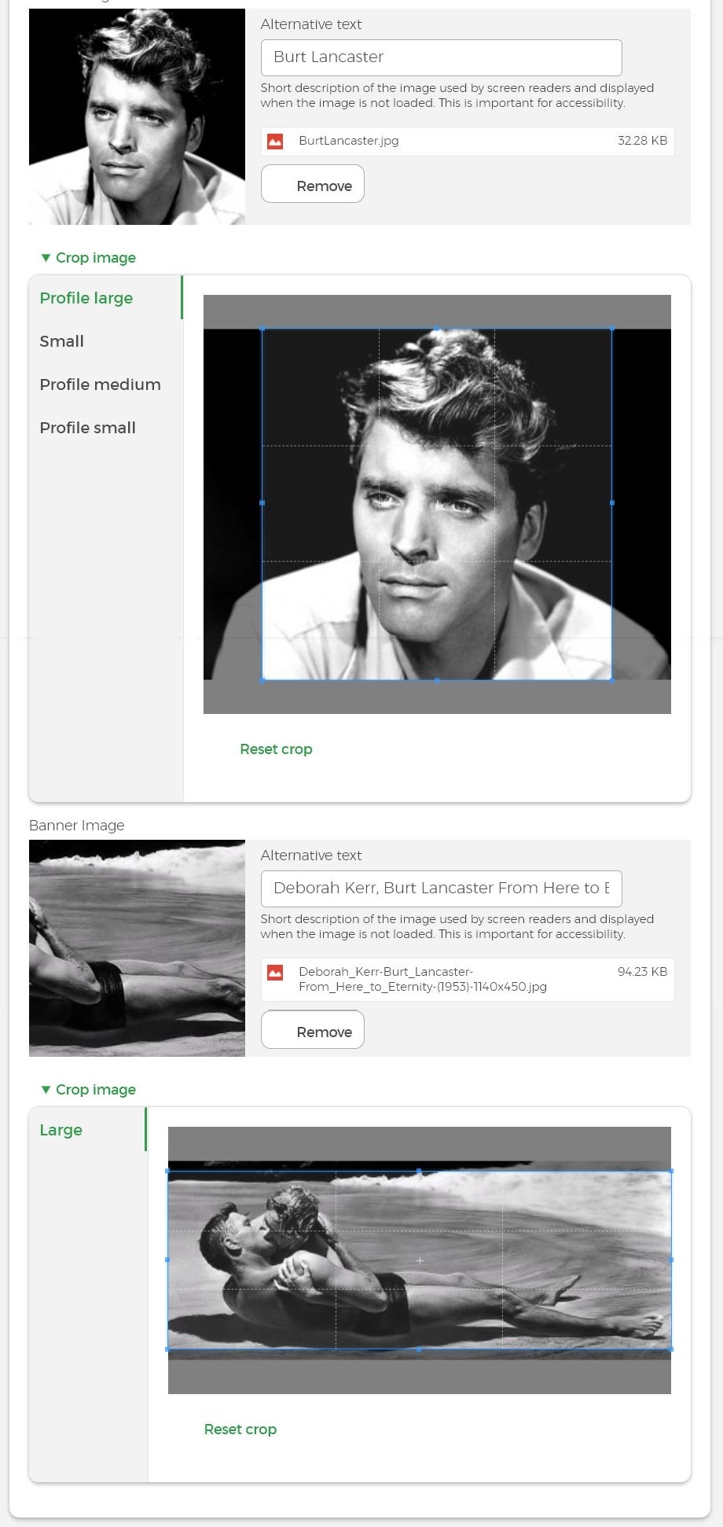Switch to the Small crop tab
Image resolution: width=723 pixels, height=1527 pixels.
62,341
